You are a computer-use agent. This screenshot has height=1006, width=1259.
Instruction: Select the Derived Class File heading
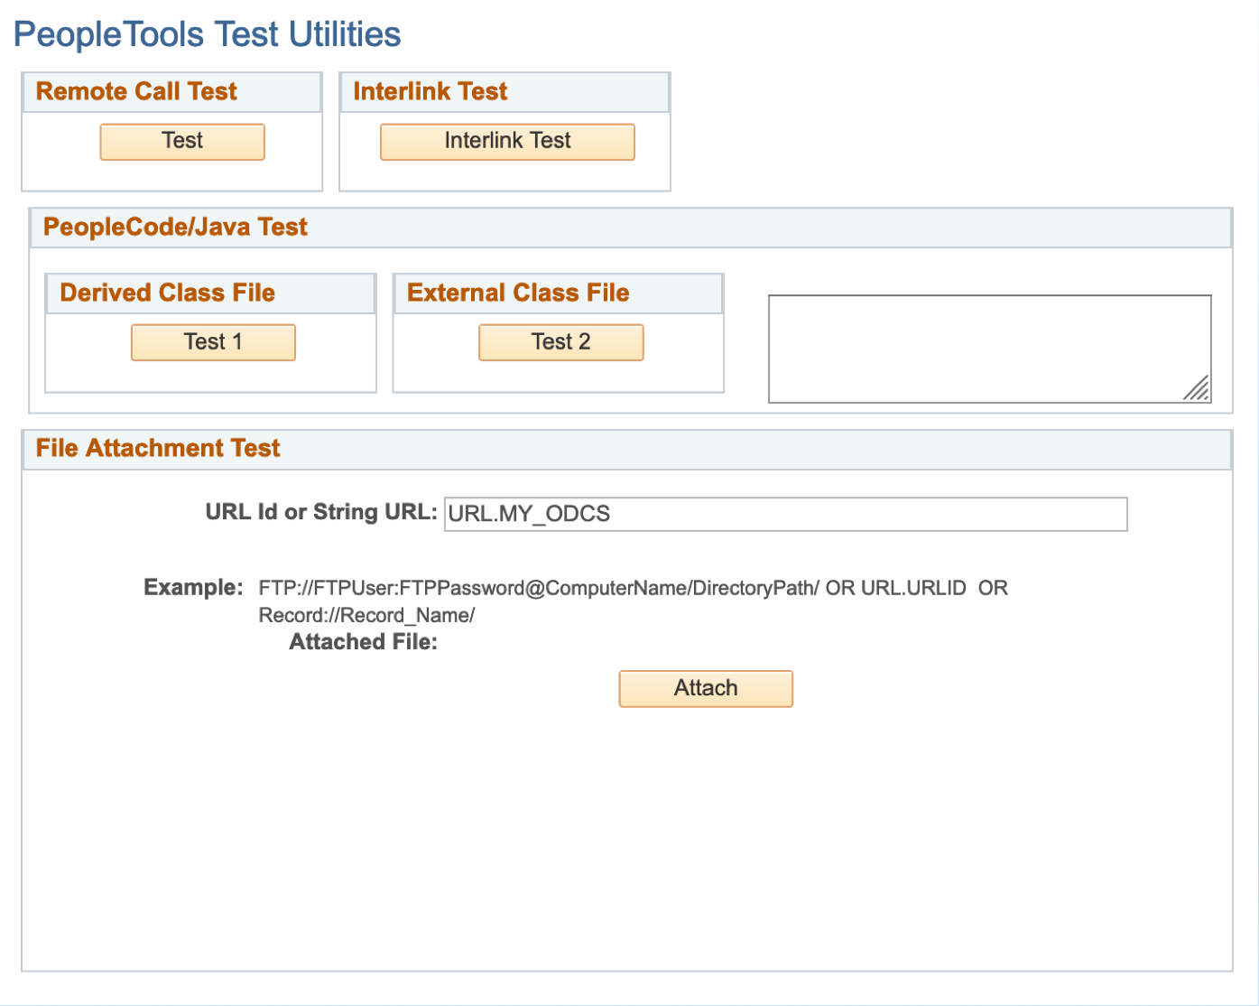pyautogui.click(x=167, y=293)
